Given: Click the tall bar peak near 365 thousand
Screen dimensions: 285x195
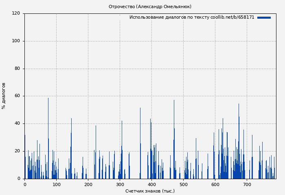Looking at the screenshot, I should (140, 108).
